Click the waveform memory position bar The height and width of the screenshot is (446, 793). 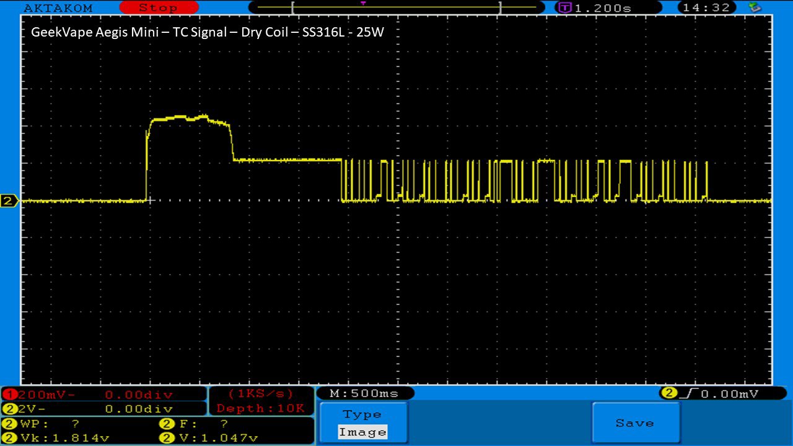tap(395, 7)
